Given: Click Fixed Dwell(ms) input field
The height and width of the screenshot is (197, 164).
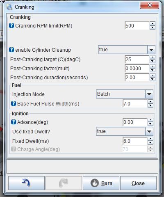Looking at the screenshot, I should tap(135, 141).
